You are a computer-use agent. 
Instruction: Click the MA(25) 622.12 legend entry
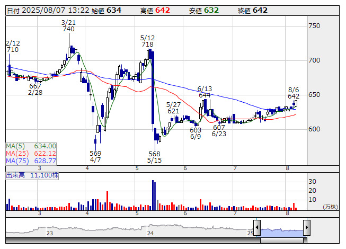[x=31, y=154]
